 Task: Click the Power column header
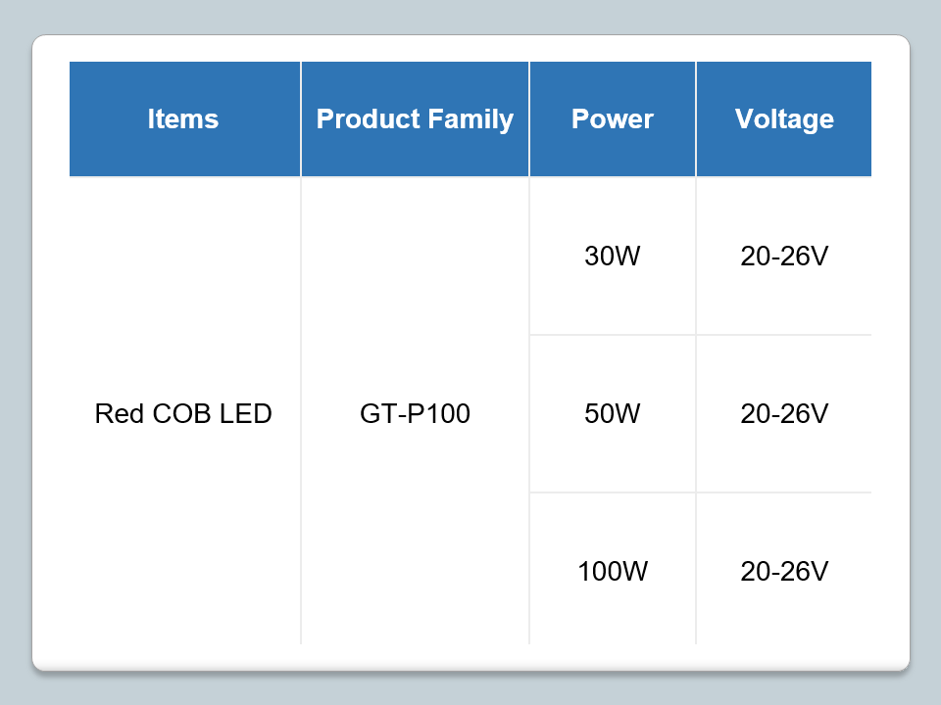coord(613,119)
